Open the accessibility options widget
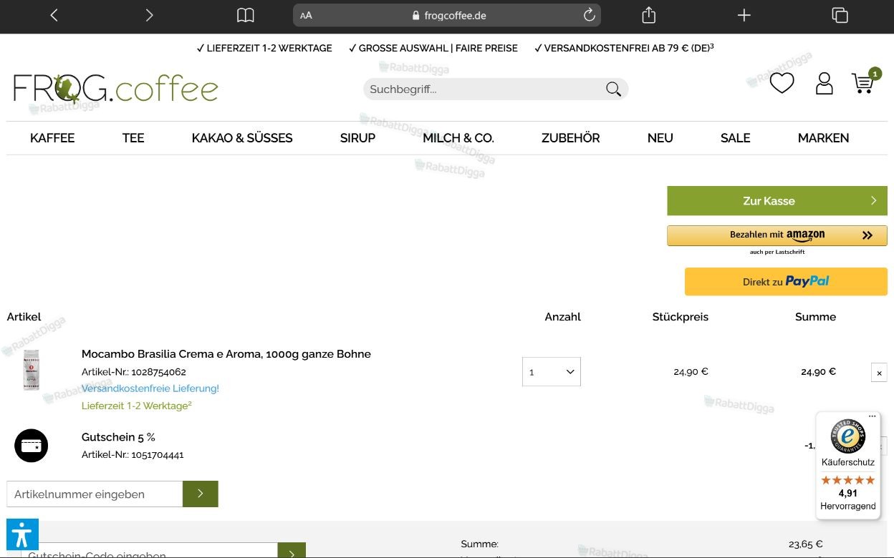Screen dimensions: 894x558 coord(22,535)
